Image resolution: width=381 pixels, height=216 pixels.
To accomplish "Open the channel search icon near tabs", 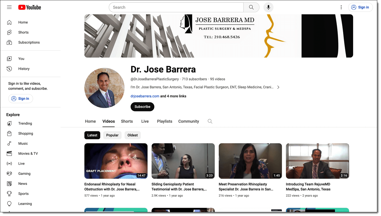I will pos(210,121).
